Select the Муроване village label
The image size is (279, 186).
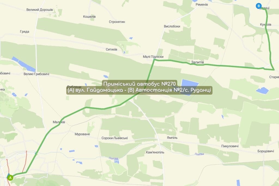[82, 134]
